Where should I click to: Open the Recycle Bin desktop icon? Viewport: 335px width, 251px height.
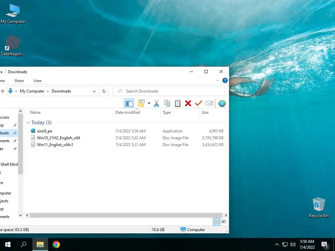(319, 208)
